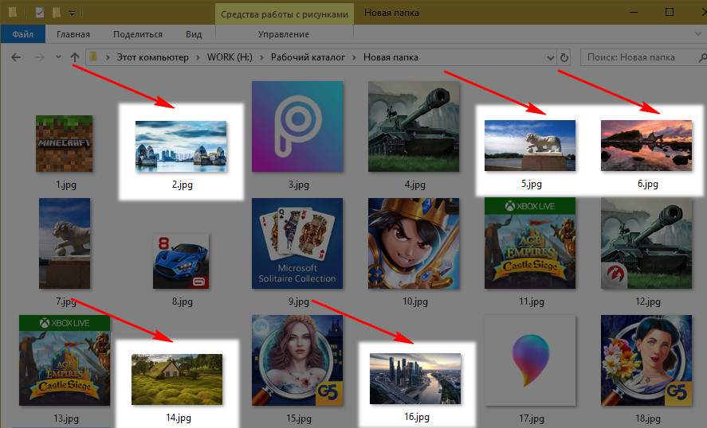This screenshot has height=428, width=707.
Task: Go back with the back arrow
Action: tap(16, 57)
